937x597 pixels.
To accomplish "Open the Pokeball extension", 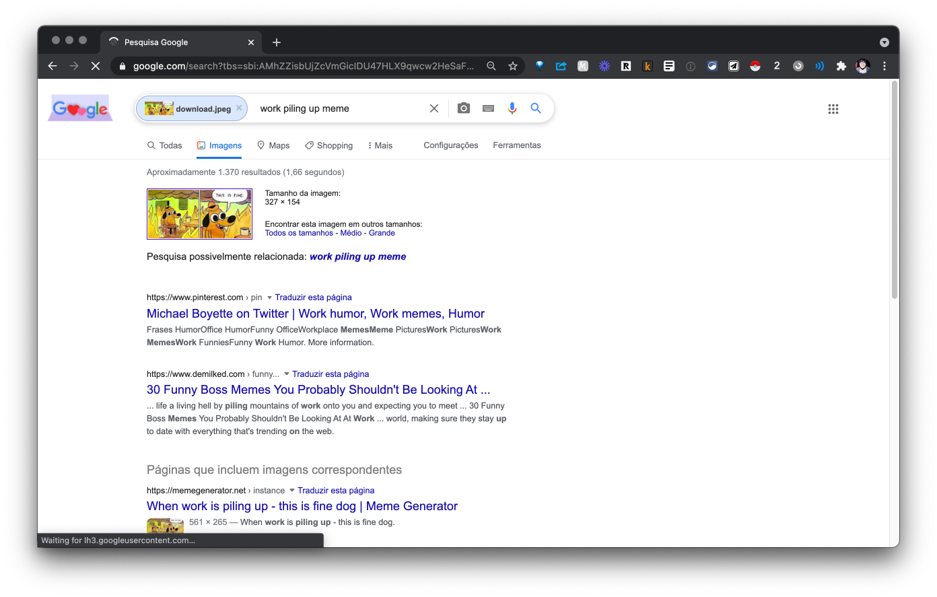I will (755, 66).
